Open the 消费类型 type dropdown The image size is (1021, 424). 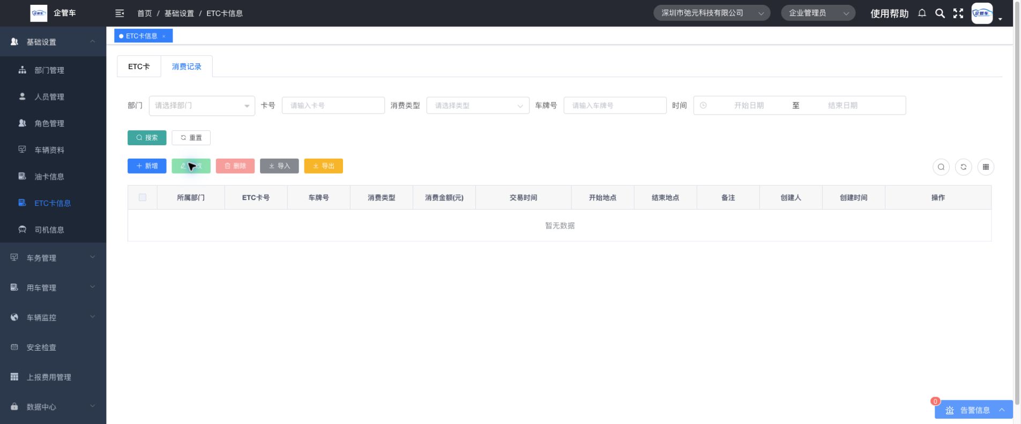[x=478, y=106]
